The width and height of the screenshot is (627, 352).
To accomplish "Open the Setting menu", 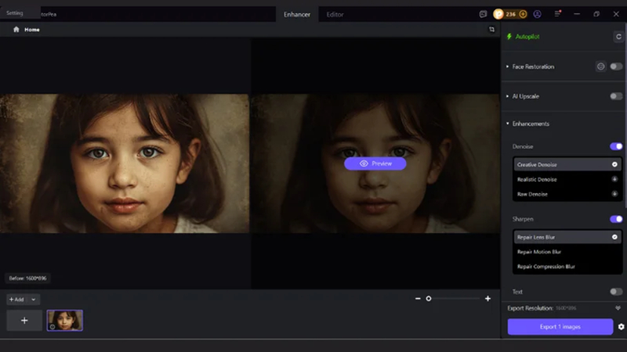I will pyautogui.click(x=15, y=13).
